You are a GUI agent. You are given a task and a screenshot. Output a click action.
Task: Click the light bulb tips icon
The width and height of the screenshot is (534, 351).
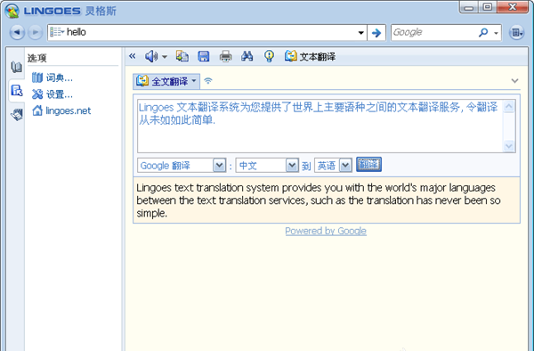tap(269, 56)
